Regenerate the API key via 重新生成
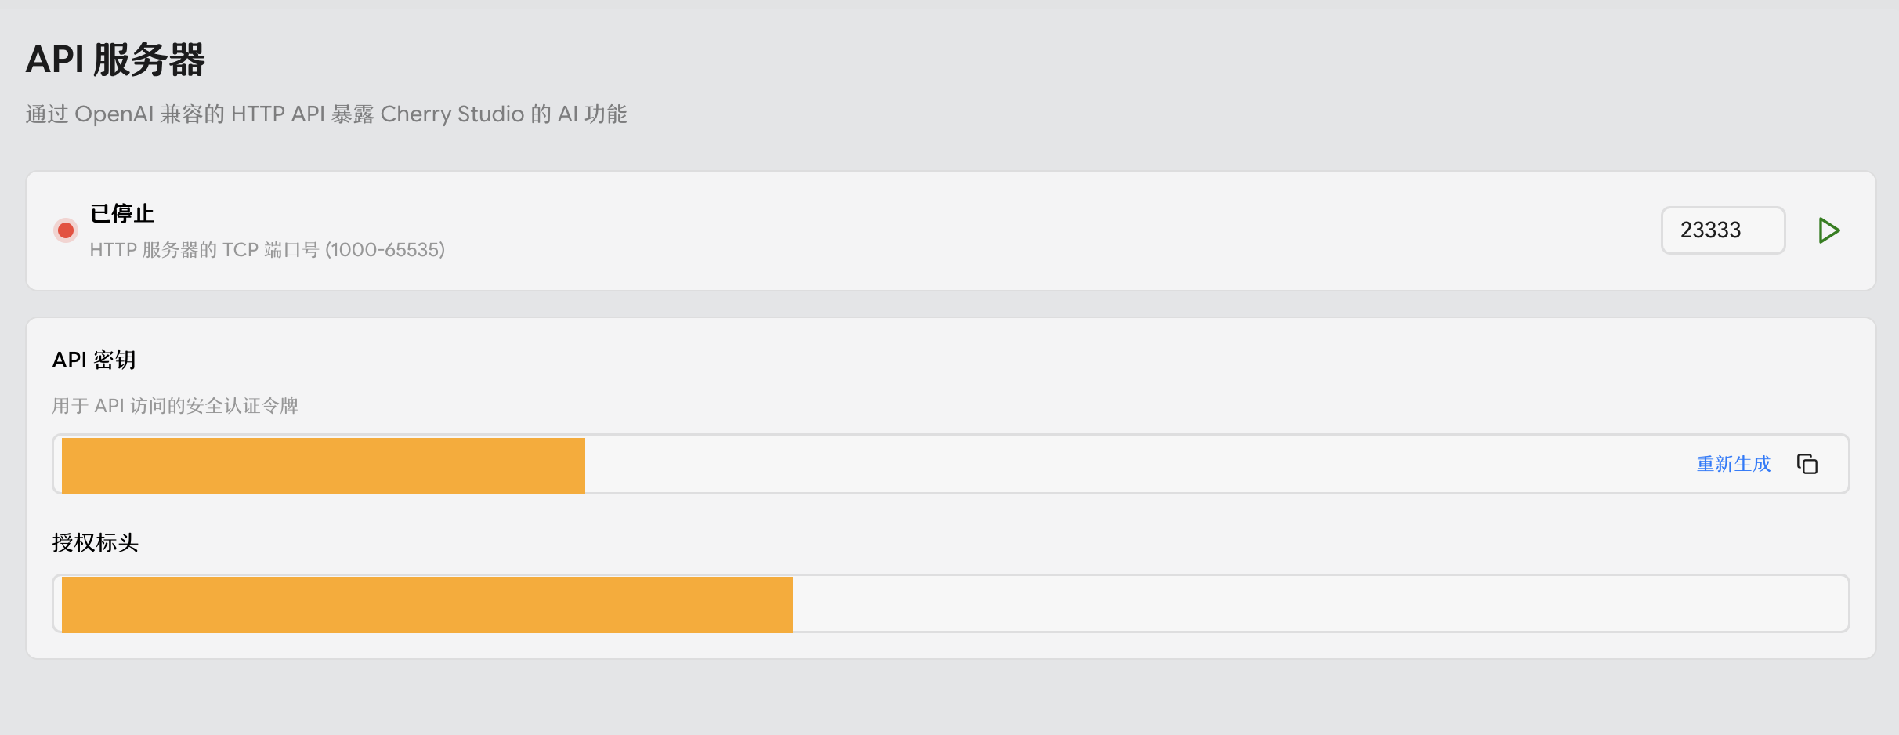Screen dimensions: 1899x735 1733,465
